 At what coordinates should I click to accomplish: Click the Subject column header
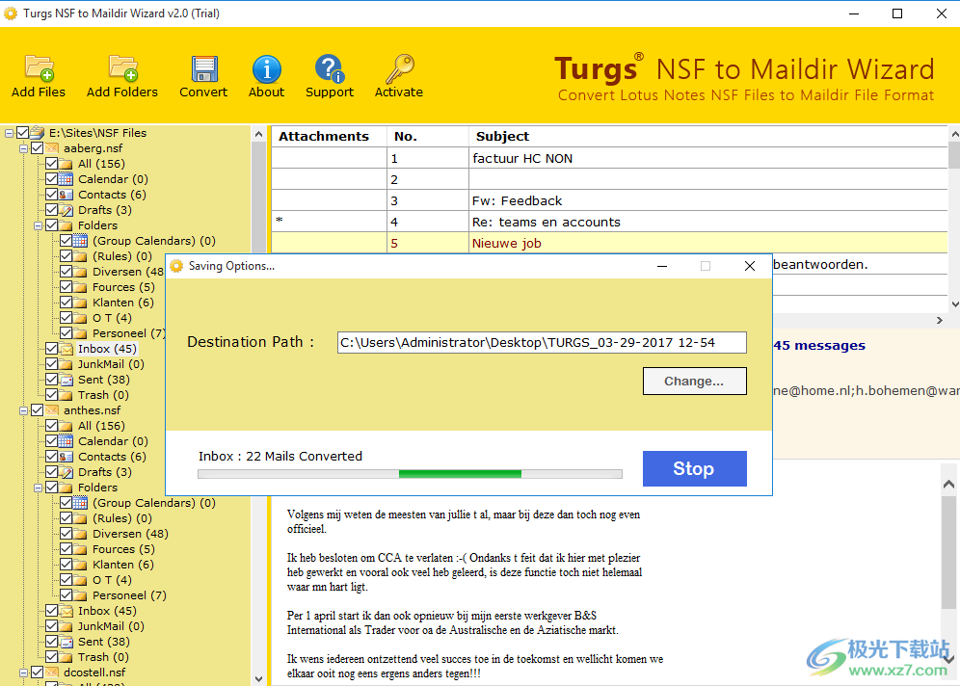(708, 137)
